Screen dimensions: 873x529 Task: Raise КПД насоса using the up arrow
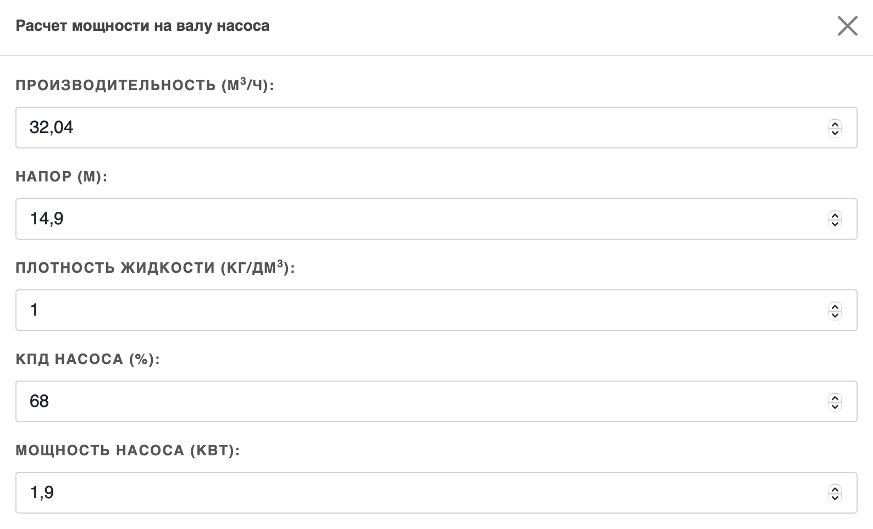click(x=835, y=398)
